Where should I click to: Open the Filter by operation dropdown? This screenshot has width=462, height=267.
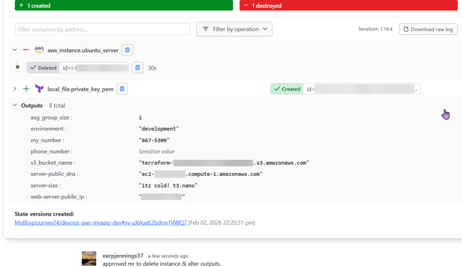(x=234, y=29)
